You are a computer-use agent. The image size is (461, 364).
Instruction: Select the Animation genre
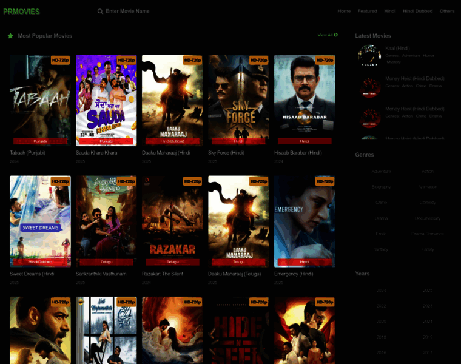point(428,187)
